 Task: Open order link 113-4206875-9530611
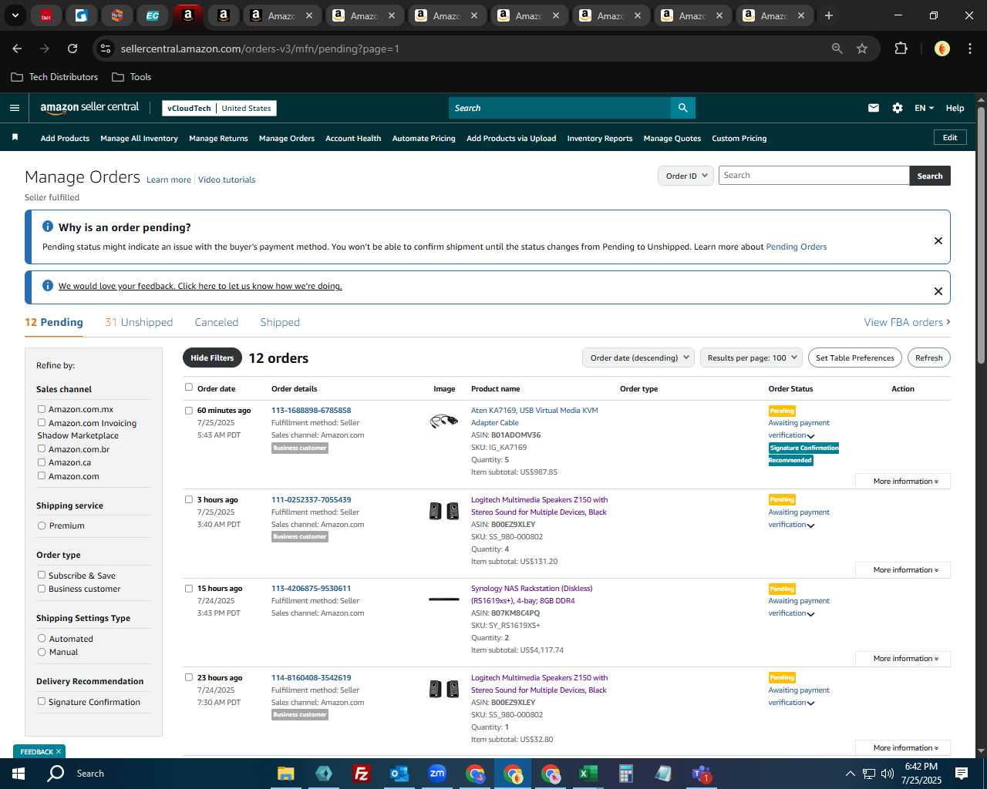click(x=311, y=589)
